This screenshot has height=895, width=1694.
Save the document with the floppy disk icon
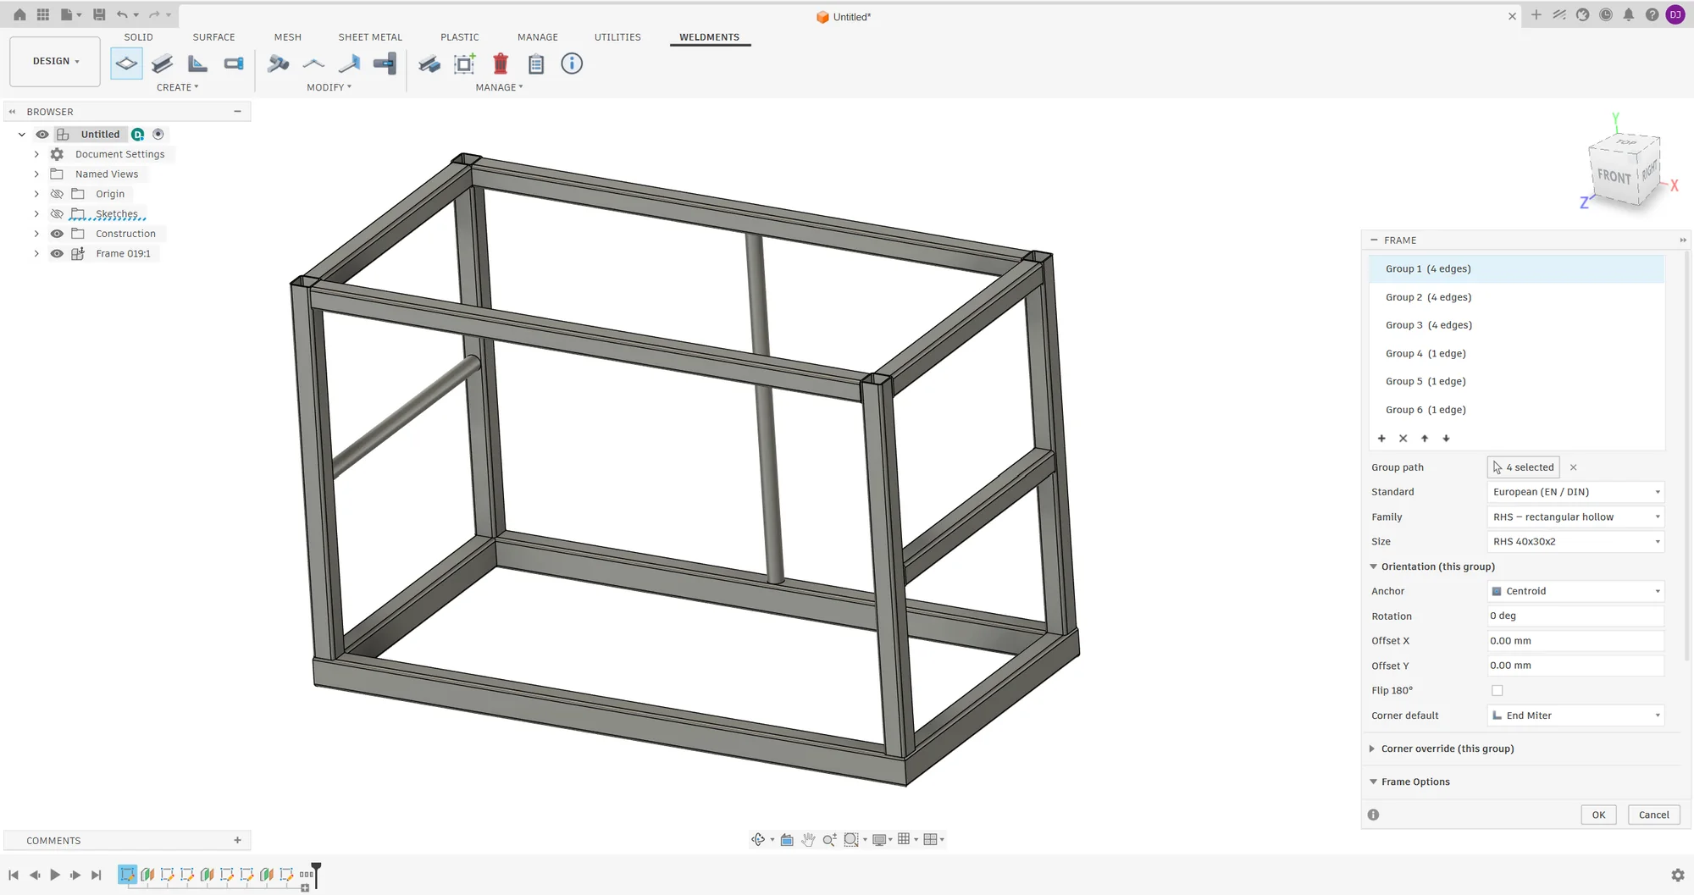click(x=99, y=14)
